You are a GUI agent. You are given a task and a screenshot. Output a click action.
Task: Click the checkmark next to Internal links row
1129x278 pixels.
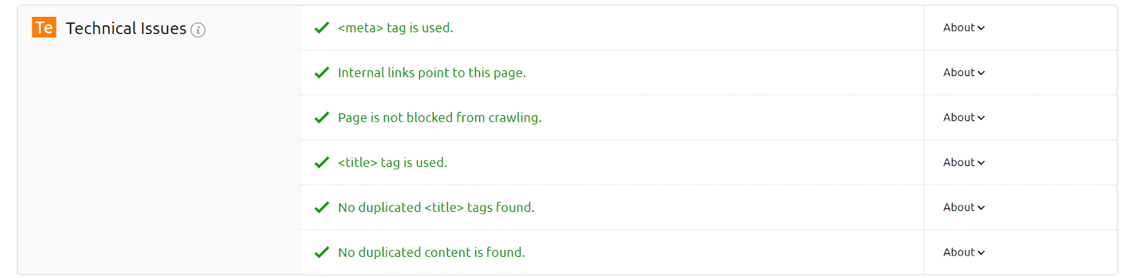(322, 72)
